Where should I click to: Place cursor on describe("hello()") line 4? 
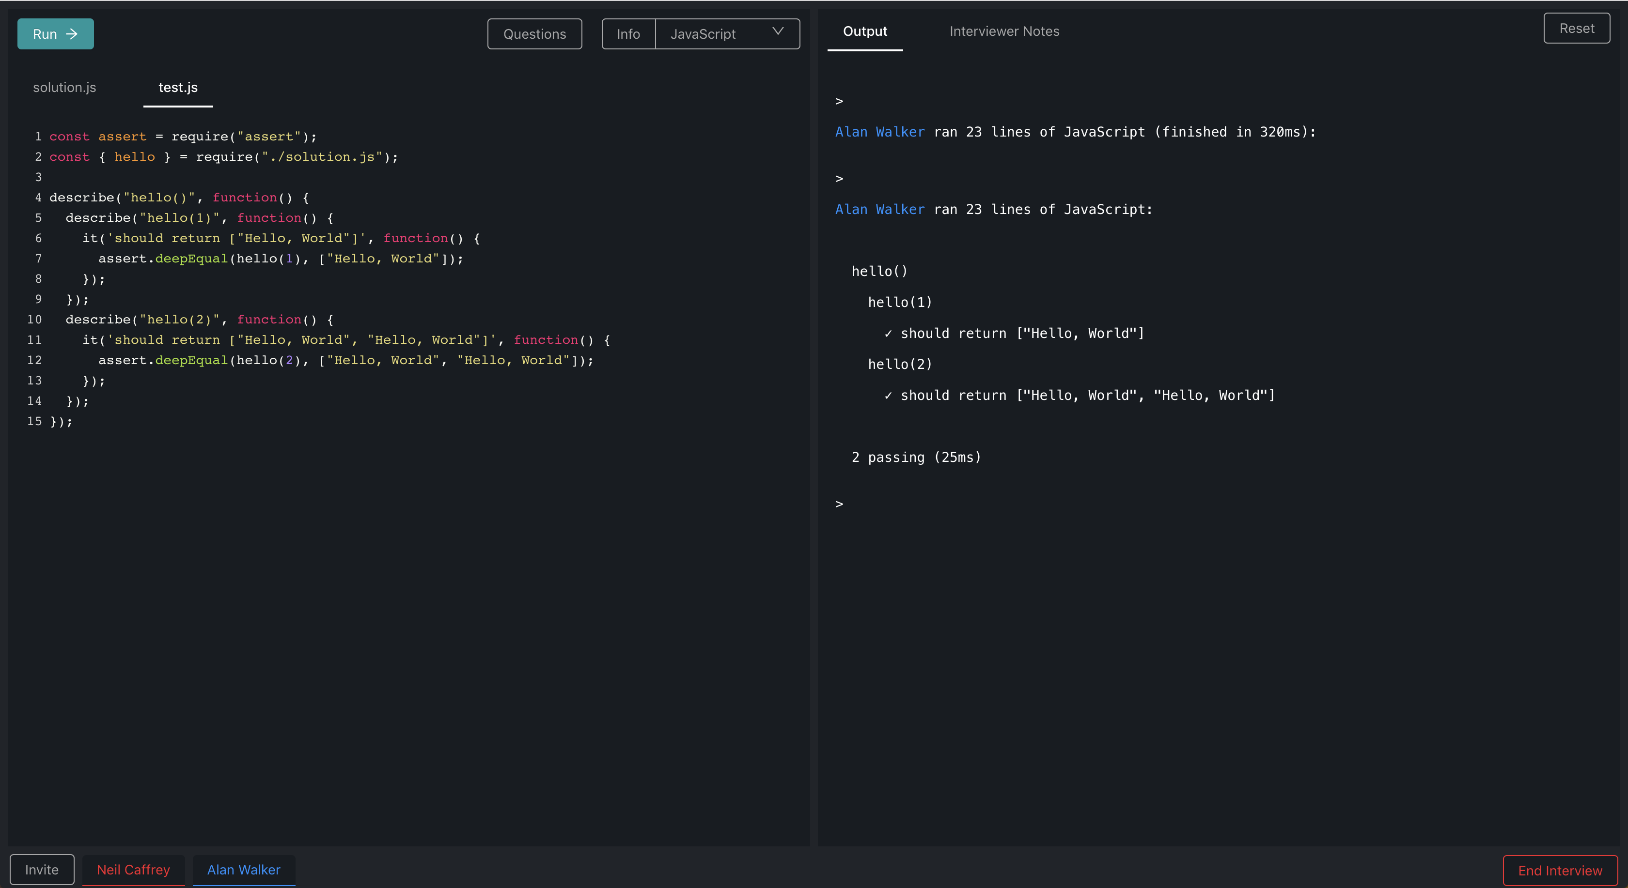click(x=179, y=198)
